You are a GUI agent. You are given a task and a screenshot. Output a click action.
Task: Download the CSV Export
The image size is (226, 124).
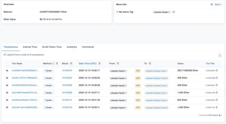point(214,115)
